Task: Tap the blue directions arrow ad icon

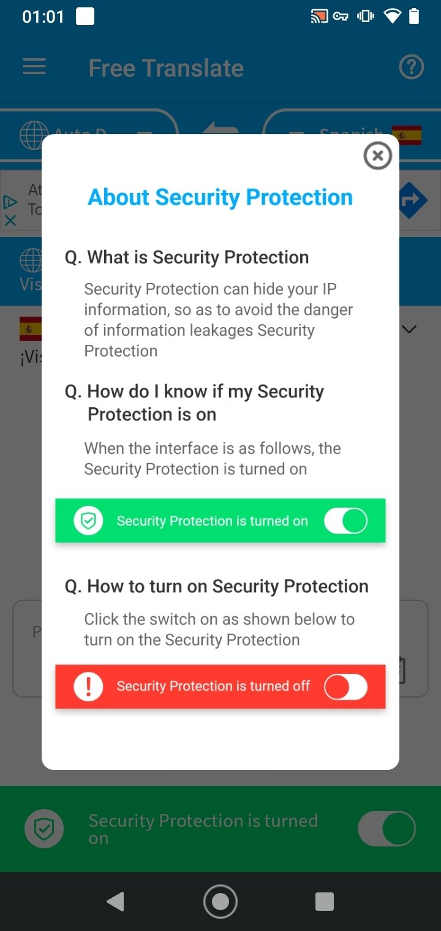Action: coord(413,199)
